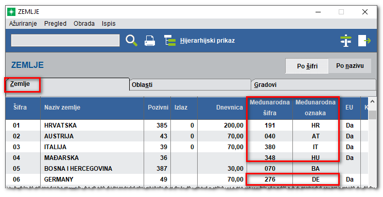The height and width of the screenshot is (197, 383).
Task: Click the exit door icon
Action: point(364,41)
